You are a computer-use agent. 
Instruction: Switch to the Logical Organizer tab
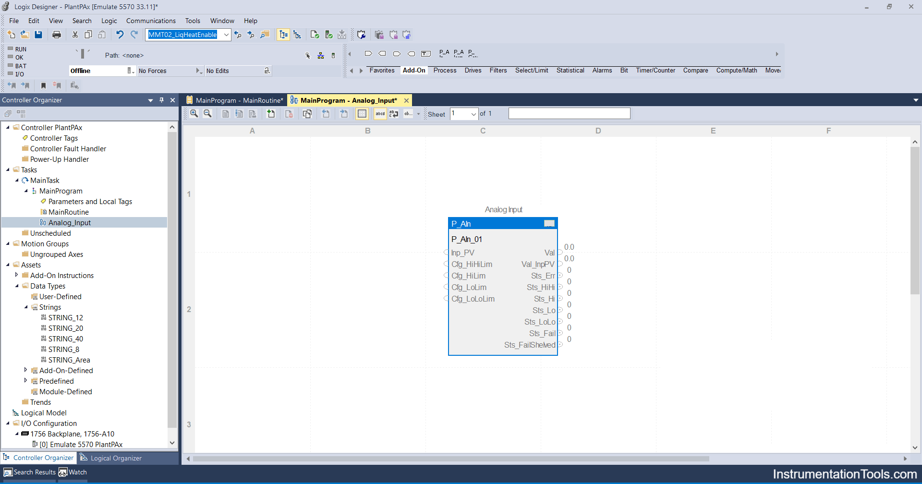coord(111,458)
